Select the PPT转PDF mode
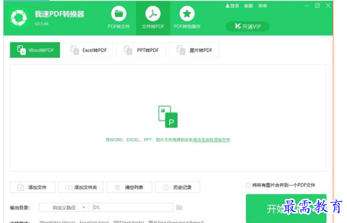Viewport: 347px width, 223px height. click(x=141, y=50)
